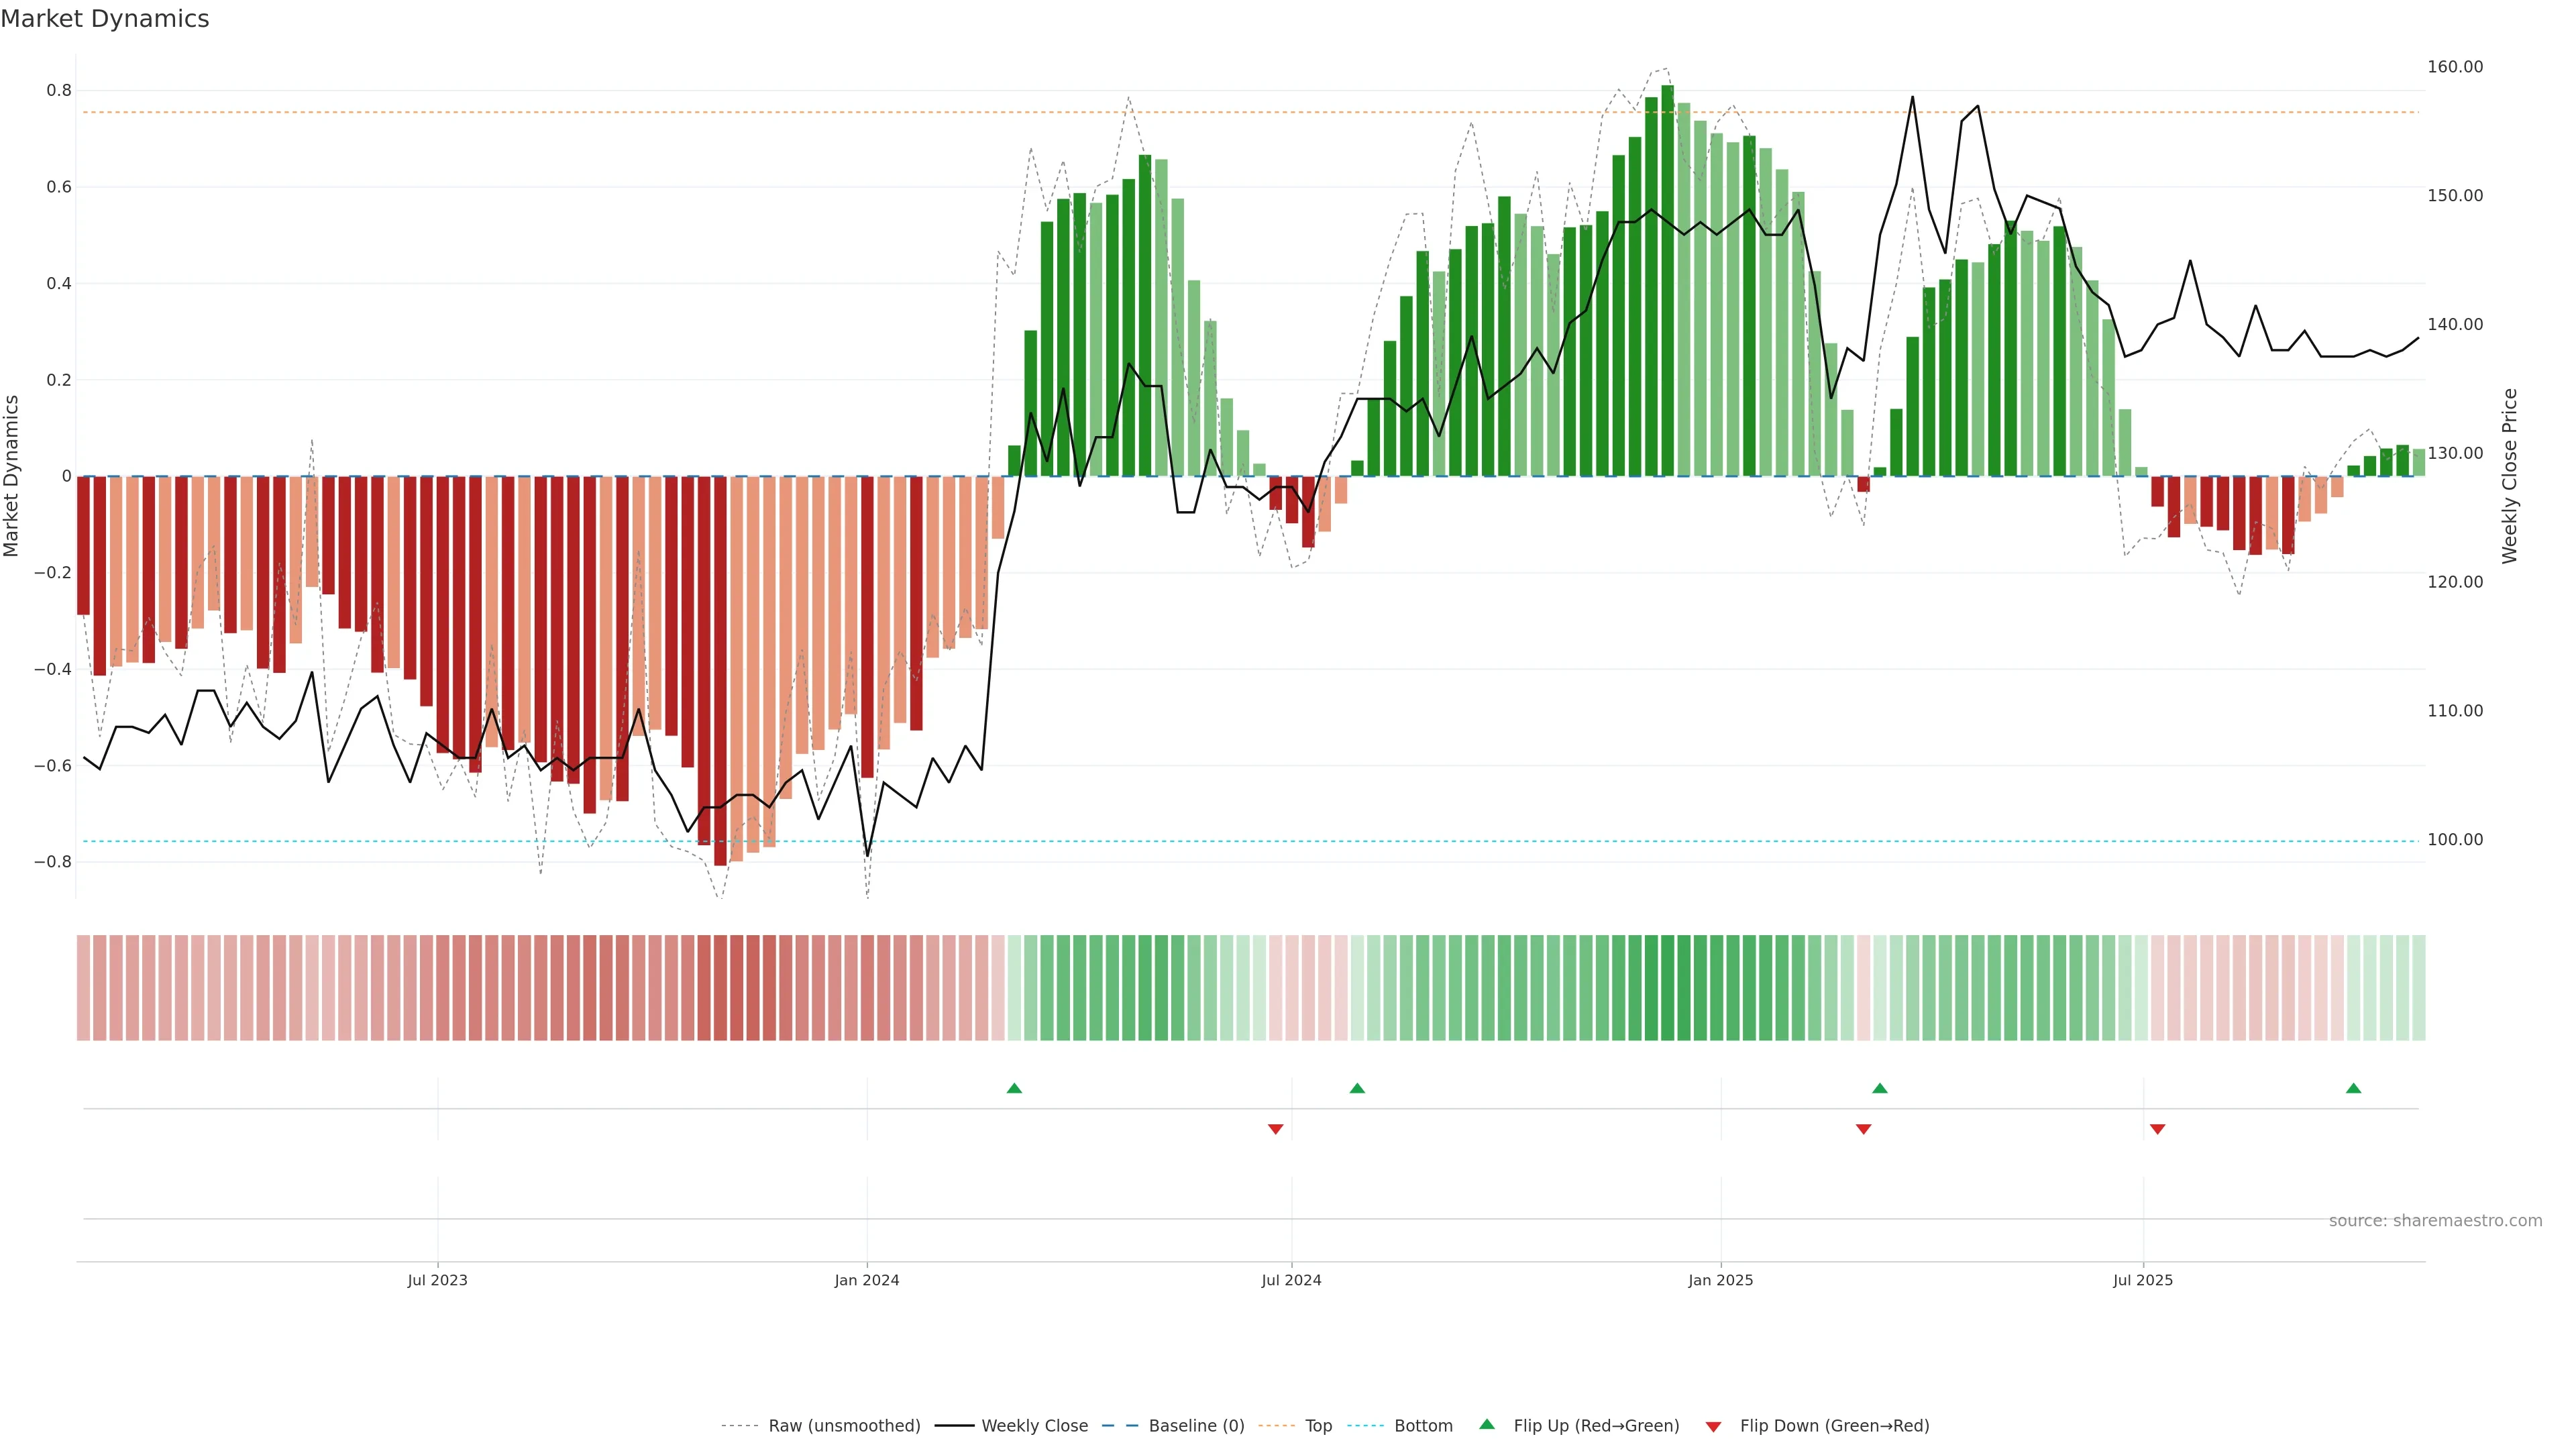Click the last green flip-up marker after Jul 2025
The width and height of the screenshot is (2576, 1449).
(x=2353, y=1088)
